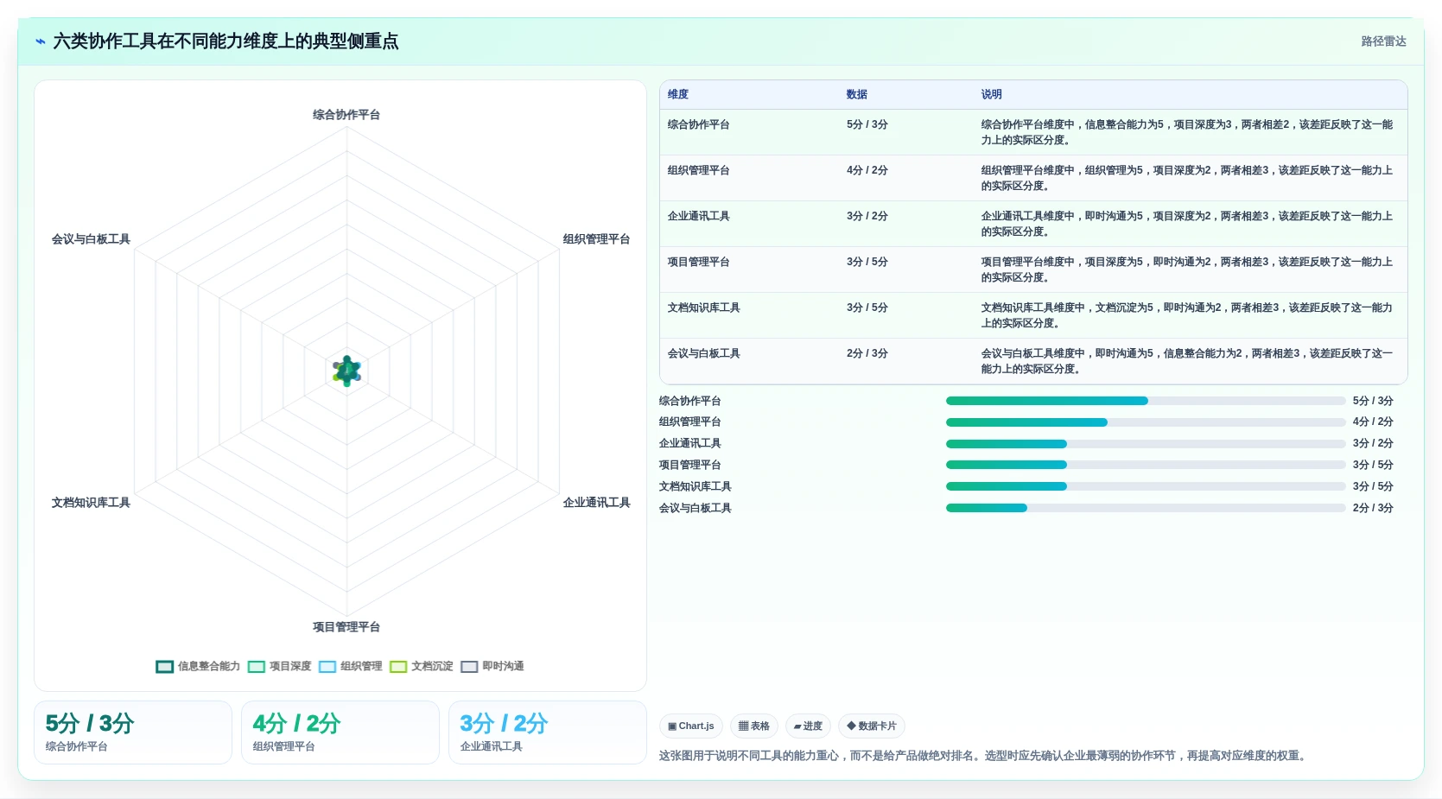Toggle the 信息整合能力 legend series

click(198, 666)
